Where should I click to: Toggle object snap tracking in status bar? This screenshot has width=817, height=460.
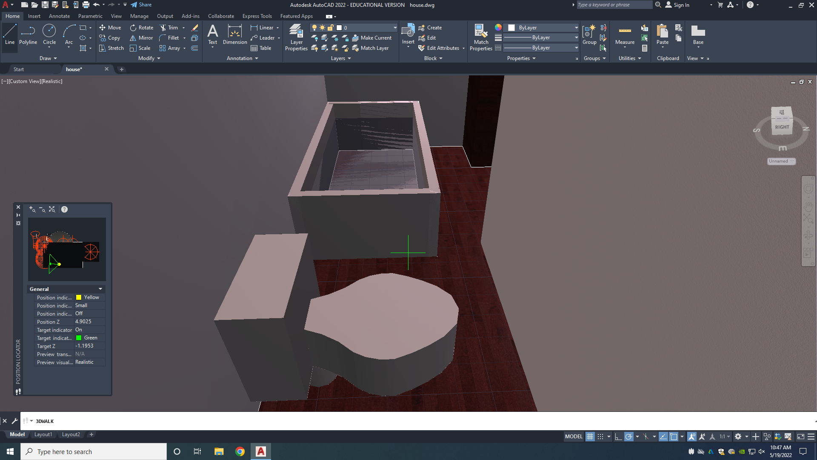[663, 437]
